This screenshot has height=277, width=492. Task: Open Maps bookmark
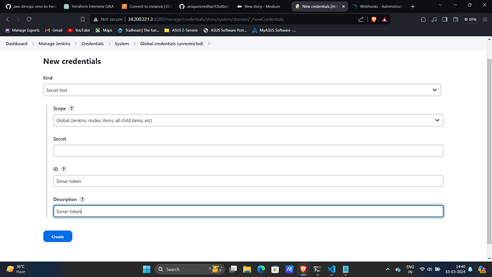(x=104, y=30)
